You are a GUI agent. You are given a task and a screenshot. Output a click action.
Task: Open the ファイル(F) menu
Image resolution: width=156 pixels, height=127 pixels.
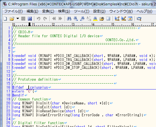pyautogui.click(x=14, y=11)
